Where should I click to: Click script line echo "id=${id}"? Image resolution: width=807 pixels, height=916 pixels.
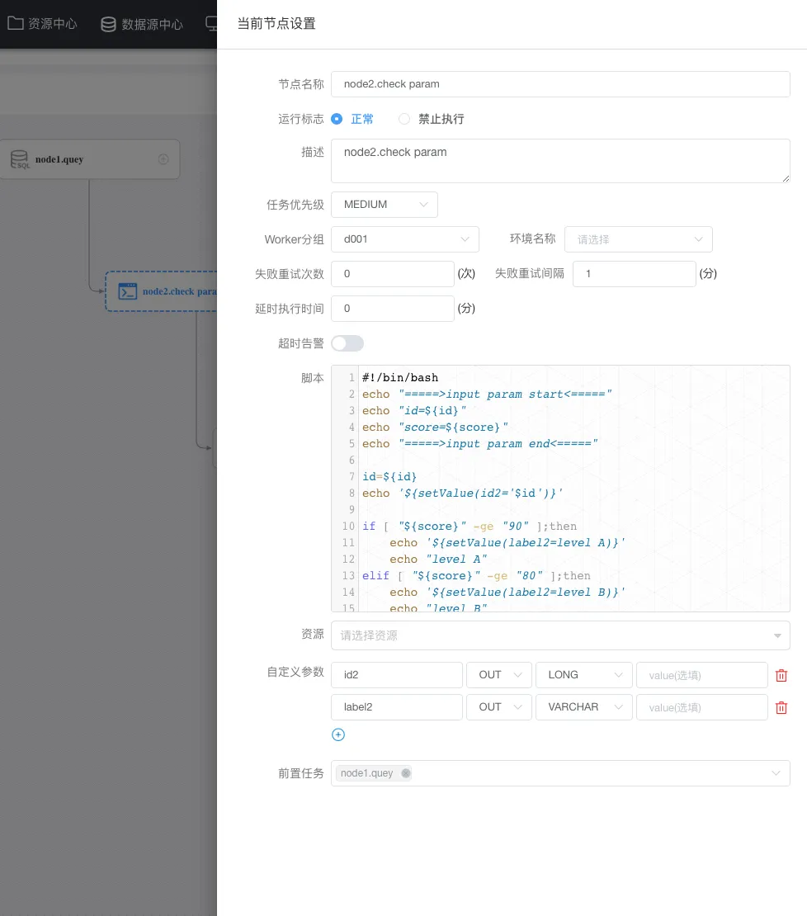414,411
